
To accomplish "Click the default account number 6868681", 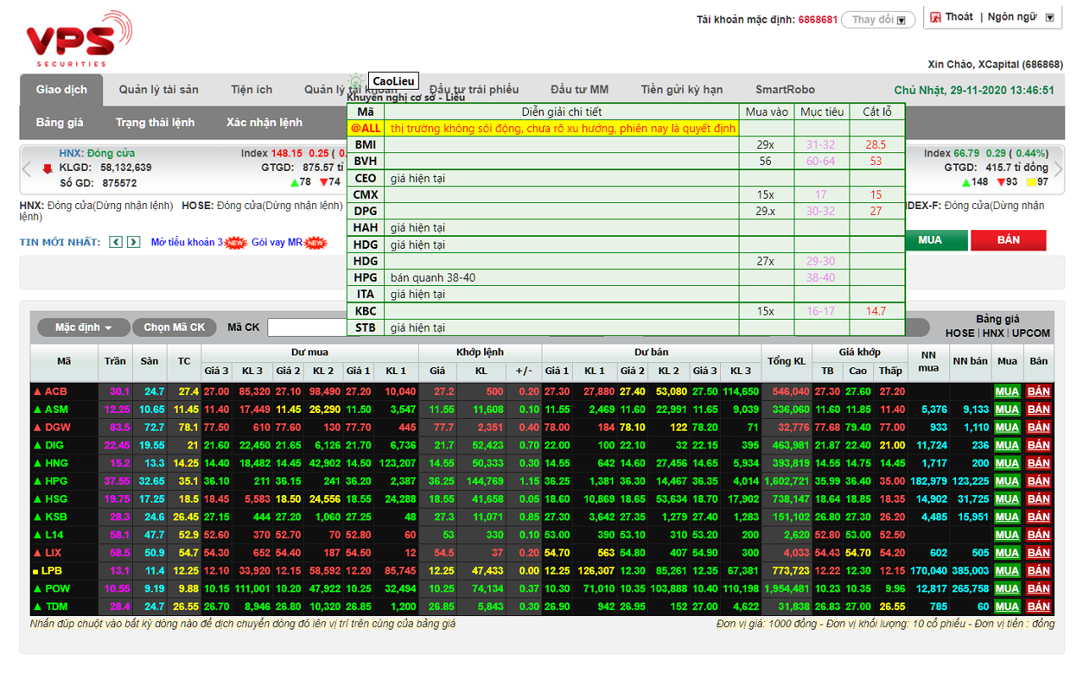I will coord(818,19).
